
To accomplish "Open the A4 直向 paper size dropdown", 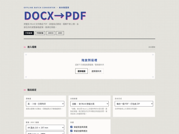I will pos(45,128).
